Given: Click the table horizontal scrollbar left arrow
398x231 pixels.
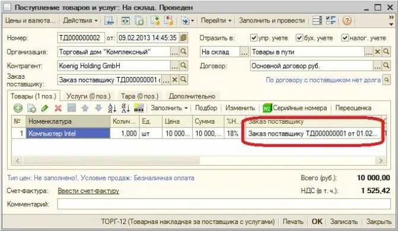Looking at the screenshot, I should click(18, 161).
